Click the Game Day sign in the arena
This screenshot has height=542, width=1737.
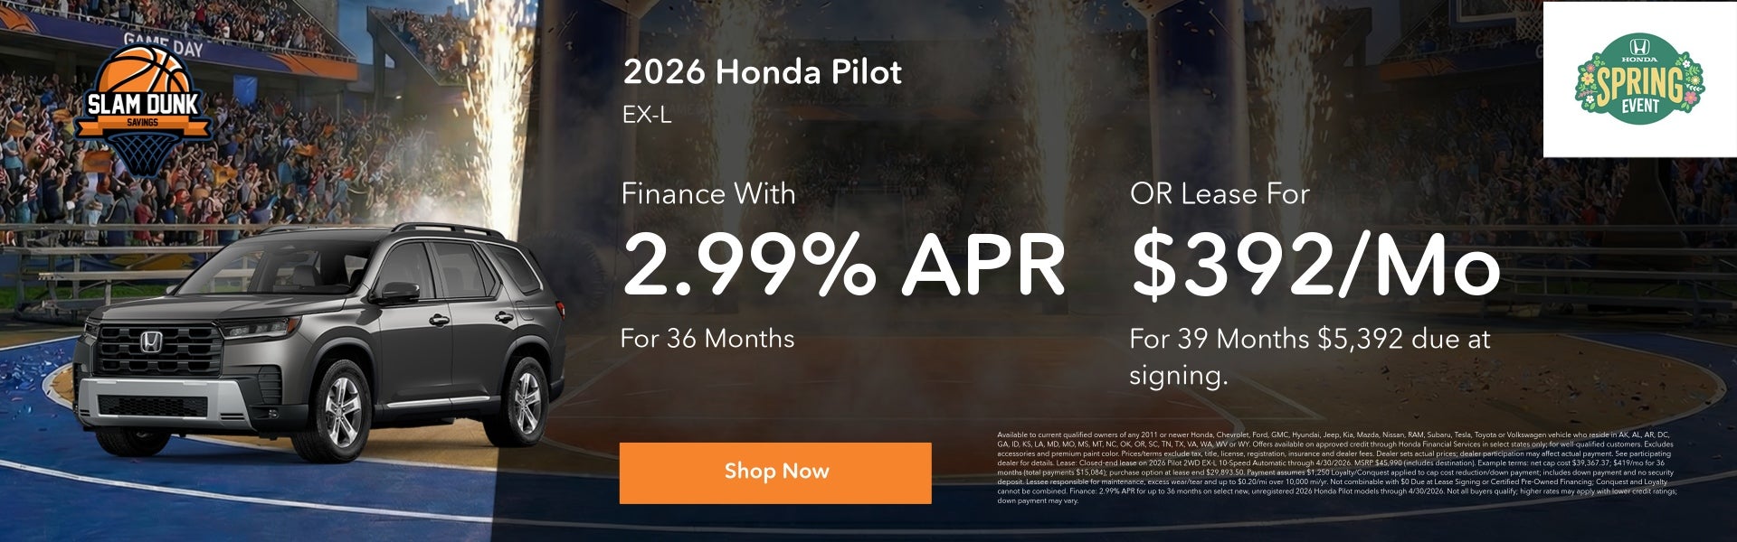[163, 42]
